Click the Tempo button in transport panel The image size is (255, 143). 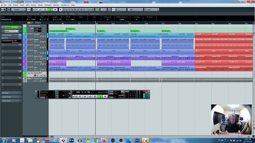[x=111, y=94]
